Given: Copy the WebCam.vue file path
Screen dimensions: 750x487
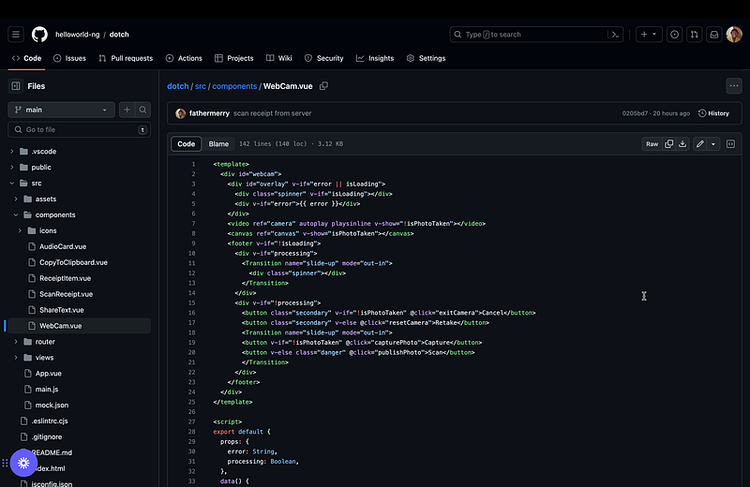Looking at the screenshot, I should (324, 86).
